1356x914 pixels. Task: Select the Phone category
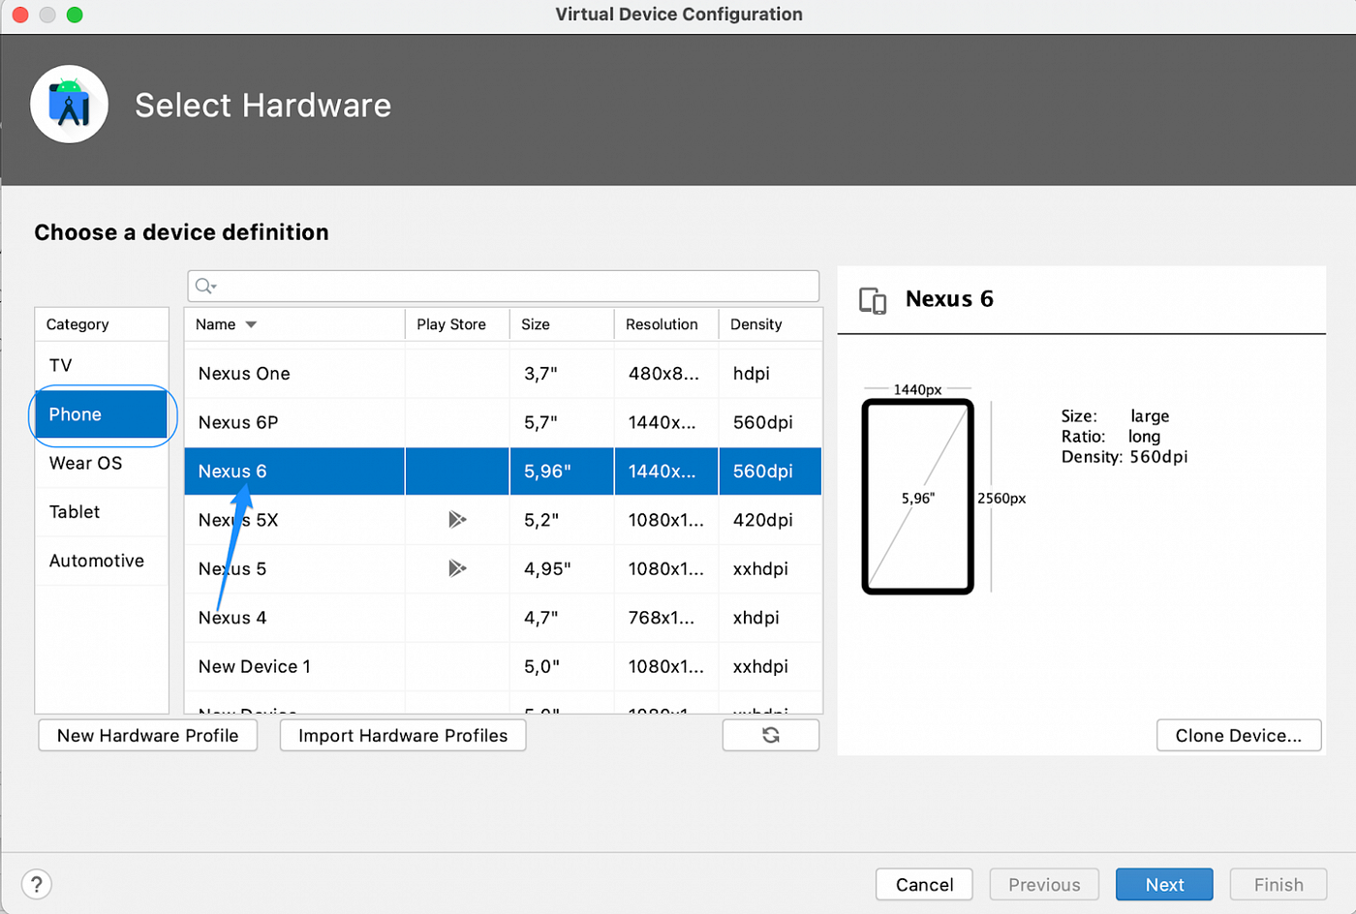(x=102, y=414)
